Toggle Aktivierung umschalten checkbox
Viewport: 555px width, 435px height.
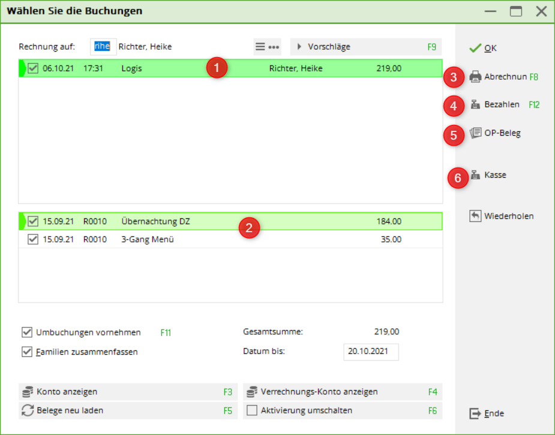tap(253, 411)
